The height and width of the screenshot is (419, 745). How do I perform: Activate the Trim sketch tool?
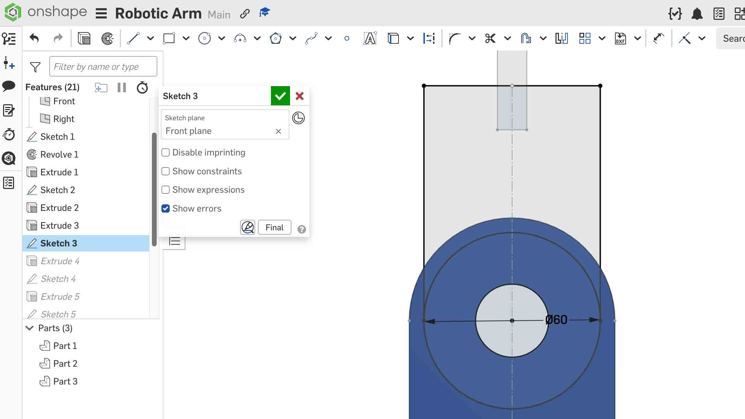(x=490, y=38)
